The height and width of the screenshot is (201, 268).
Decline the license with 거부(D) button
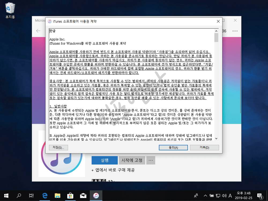click(204, 147)
